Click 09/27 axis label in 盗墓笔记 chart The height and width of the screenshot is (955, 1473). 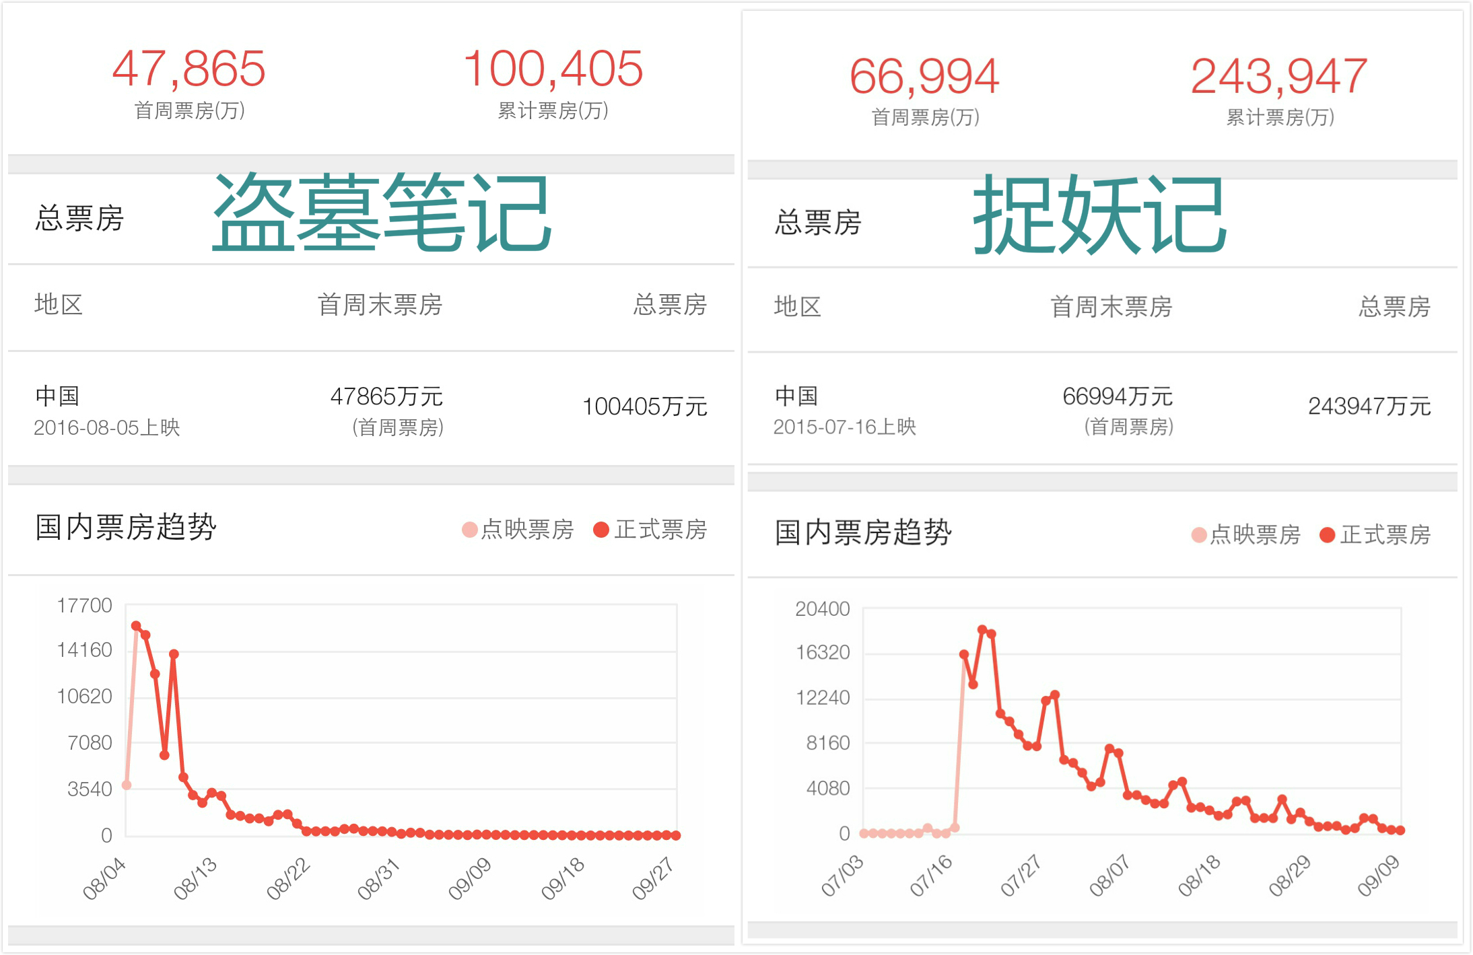(653, 879)
